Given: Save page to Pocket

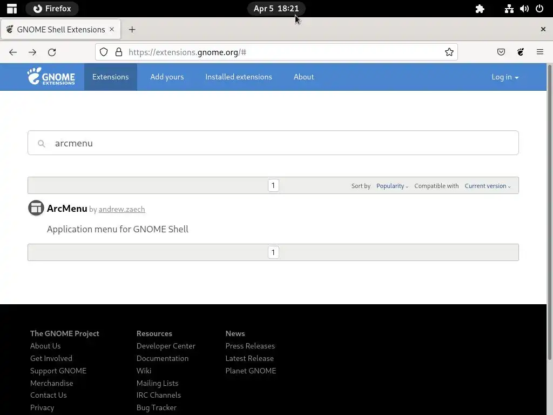Looking at the screenshot, I should (x=501, y=52).
